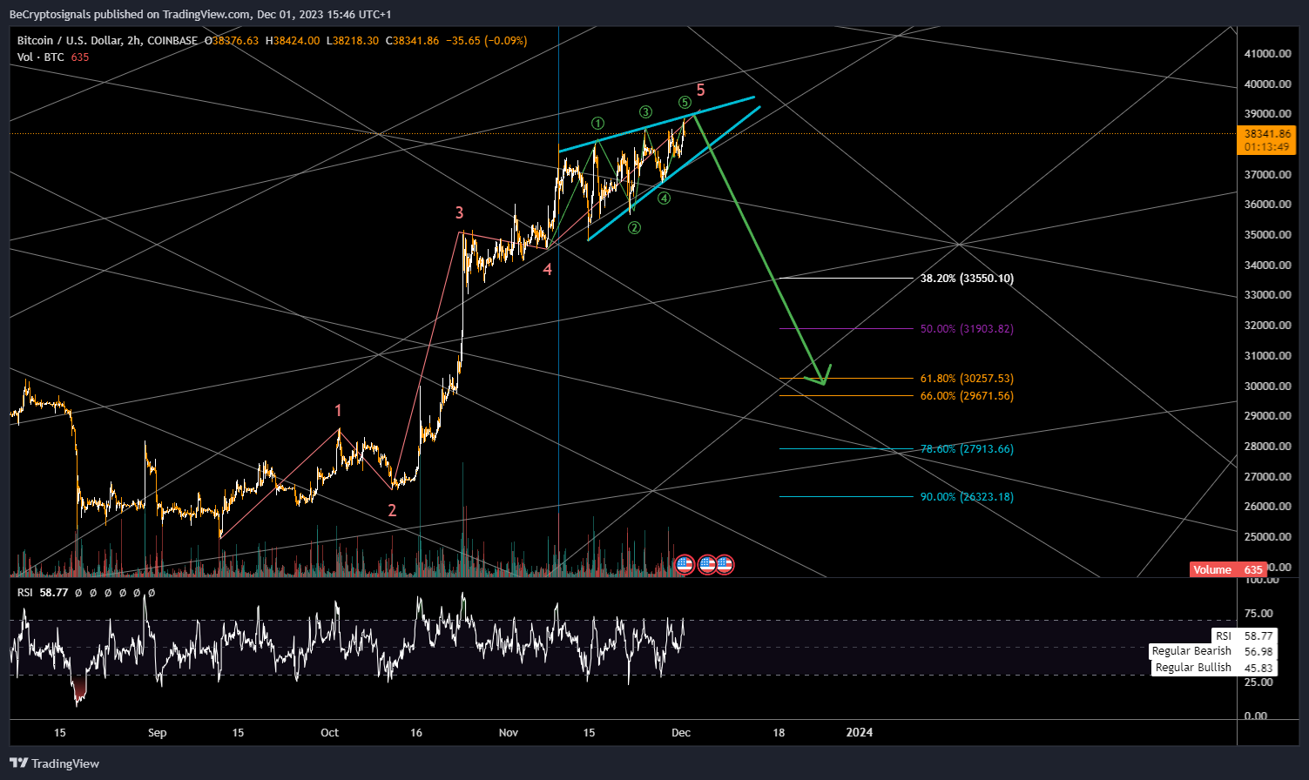
Task: Click the red Volume 635 axis label
Action: [x=1228, y=569]
